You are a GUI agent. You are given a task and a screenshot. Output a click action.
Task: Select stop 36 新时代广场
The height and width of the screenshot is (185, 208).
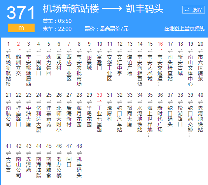(x=160, y=119)
